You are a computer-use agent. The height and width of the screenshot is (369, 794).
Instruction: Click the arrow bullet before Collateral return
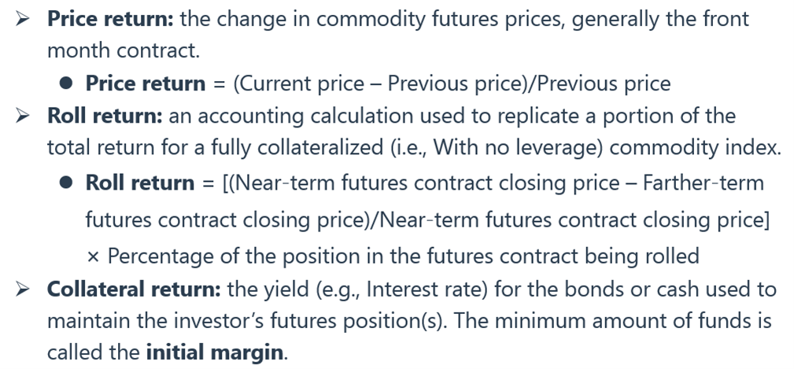click(x=24, y=290)
